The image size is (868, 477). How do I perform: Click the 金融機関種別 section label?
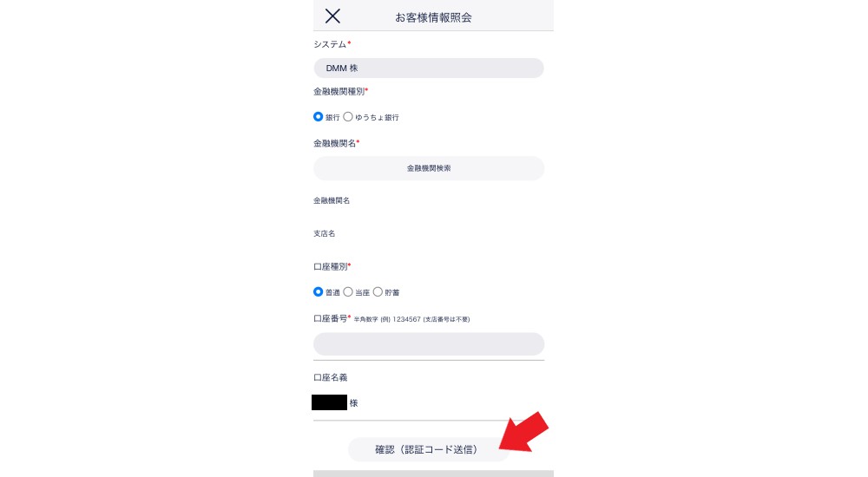(339, 91)
